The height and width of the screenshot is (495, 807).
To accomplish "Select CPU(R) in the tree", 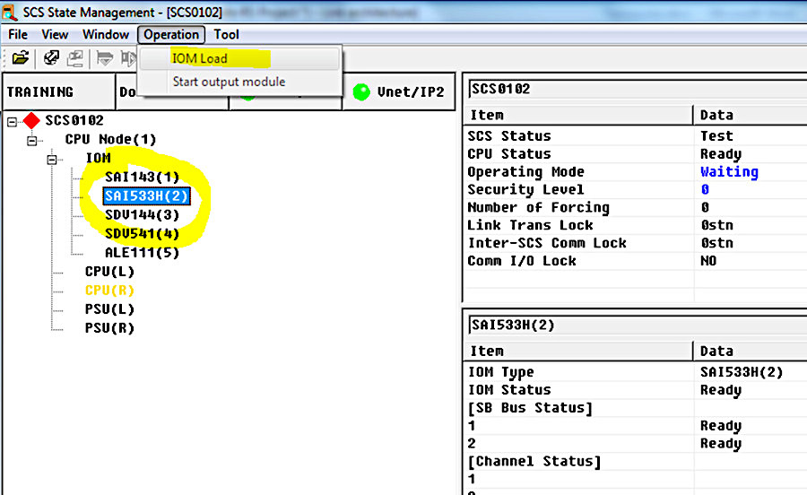I will [109, 291].
